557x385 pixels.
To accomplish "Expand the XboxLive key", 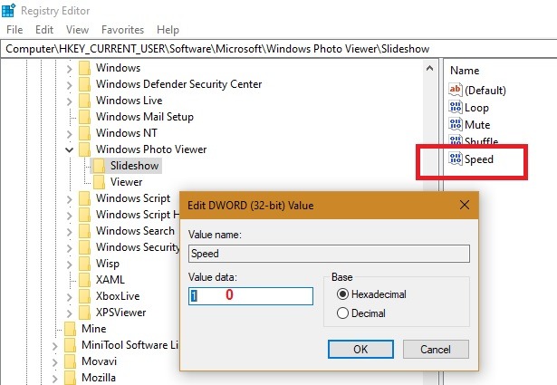I will click(x=69, y=297).
